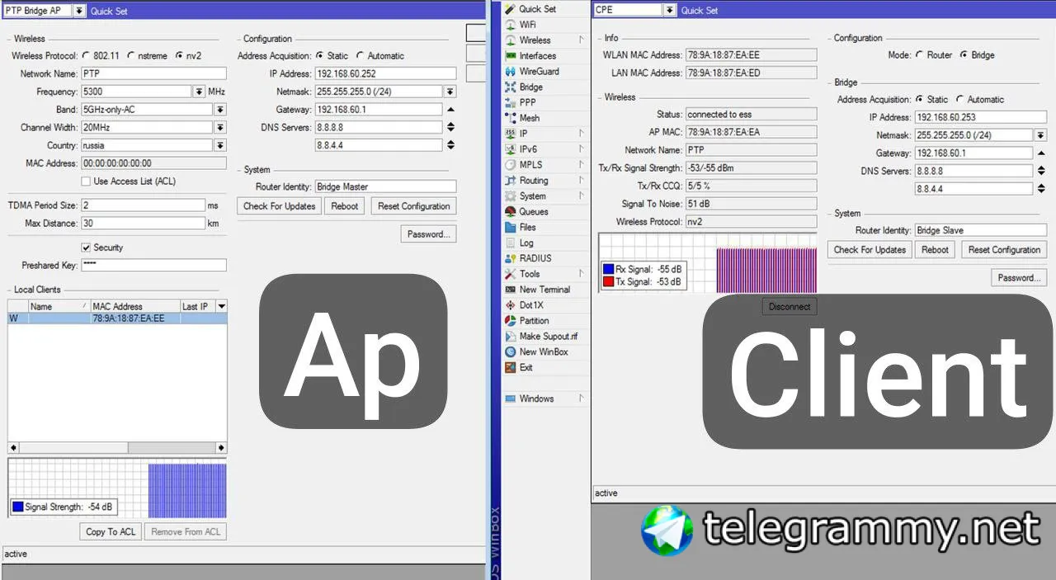Open the Dot1X sidebar icon
This screenshot has height=580, width=1056.
[x=511, y=305]
